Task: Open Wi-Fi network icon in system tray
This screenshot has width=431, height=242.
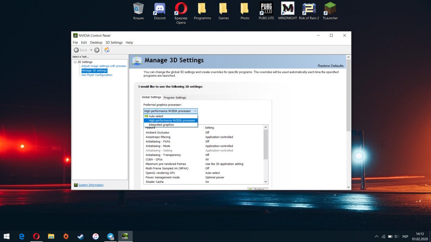Action: pos(383,236)
